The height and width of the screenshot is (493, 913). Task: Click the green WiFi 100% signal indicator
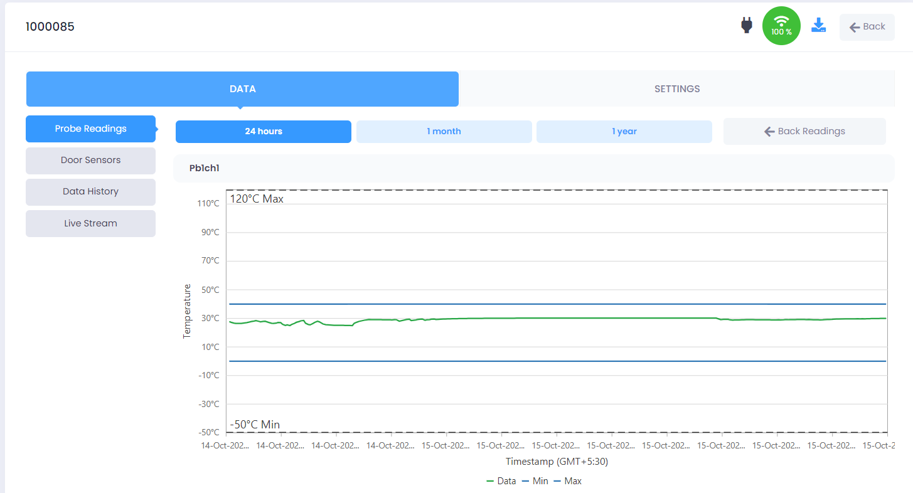click(781, 26)
